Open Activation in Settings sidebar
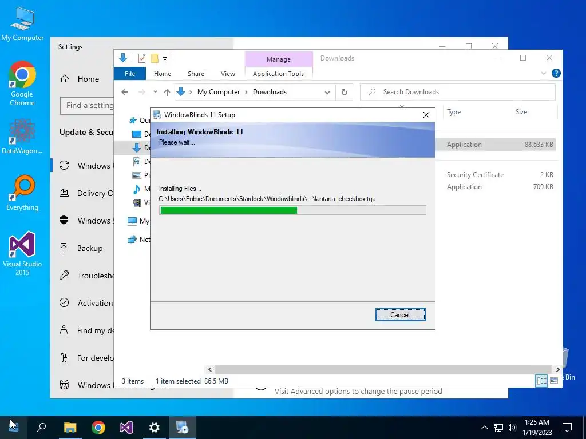This screenshot has width=586, height=439. 83,303
